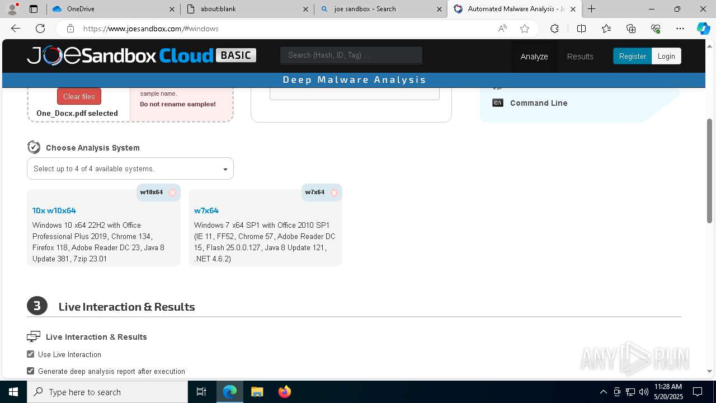Remove w10x64 system tag

[x=172, y=193]
